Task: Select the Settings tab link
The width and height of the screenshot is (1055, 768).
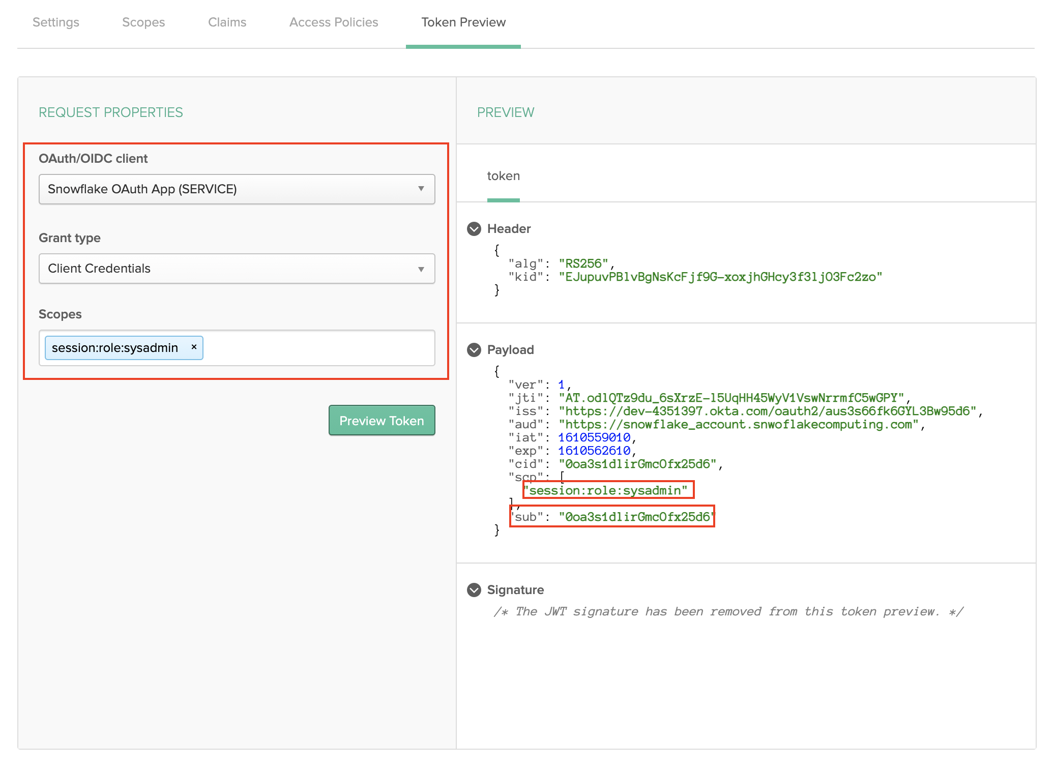Action: coord(56,22)
